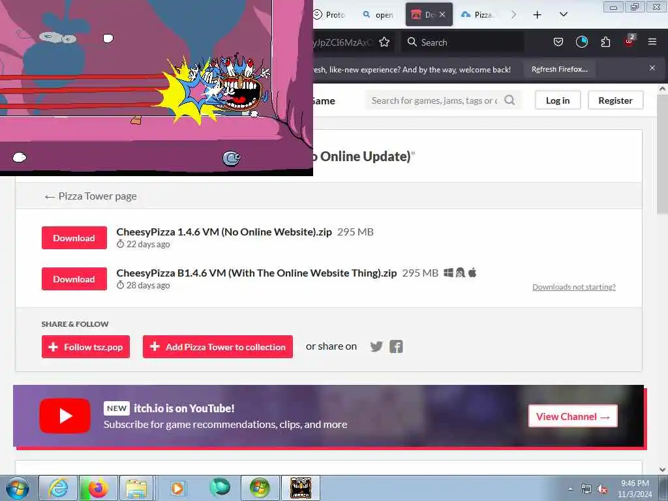
Task: Open the teal orb taskbar application
Action: (x=220, y=487)
